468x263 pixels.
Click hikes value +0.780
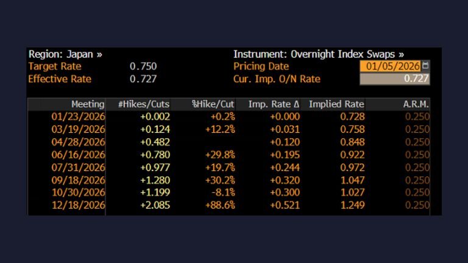coord(155,155)
